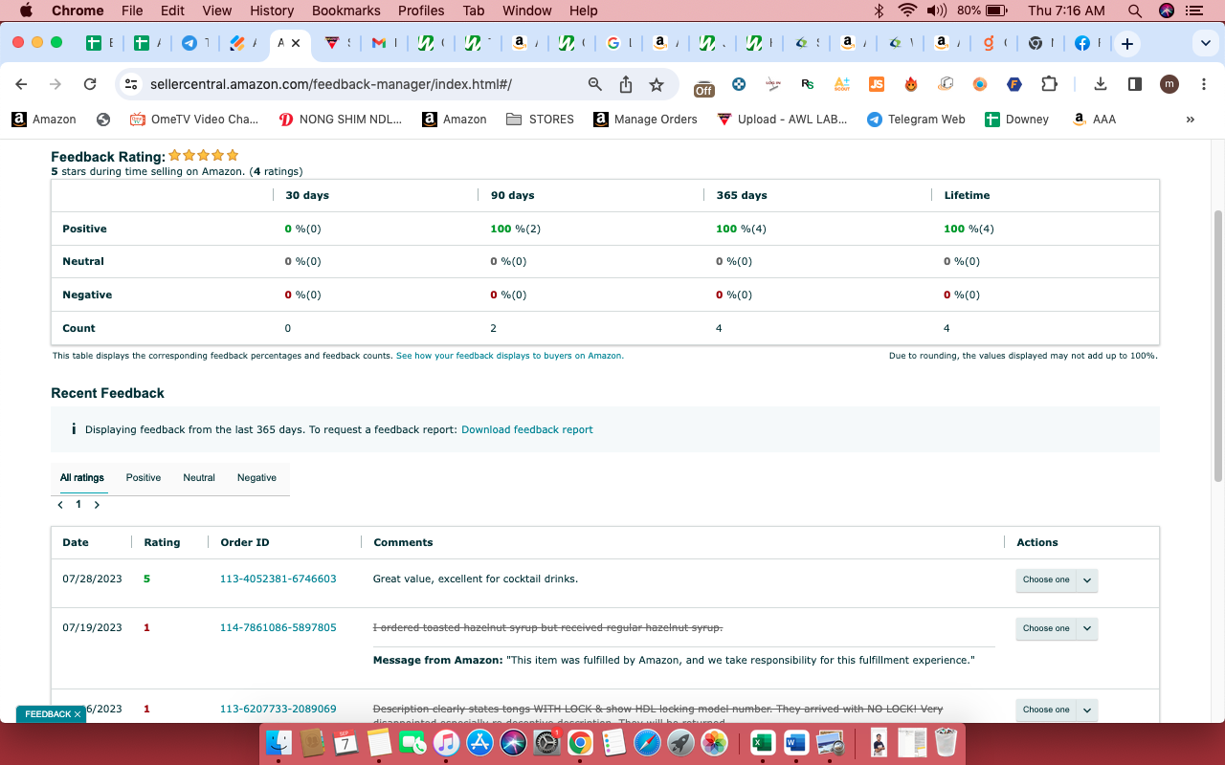Click the zoom magnifier icon in address bar
This screenshot has height=765, width=1225.
click(x=595, y=84)
